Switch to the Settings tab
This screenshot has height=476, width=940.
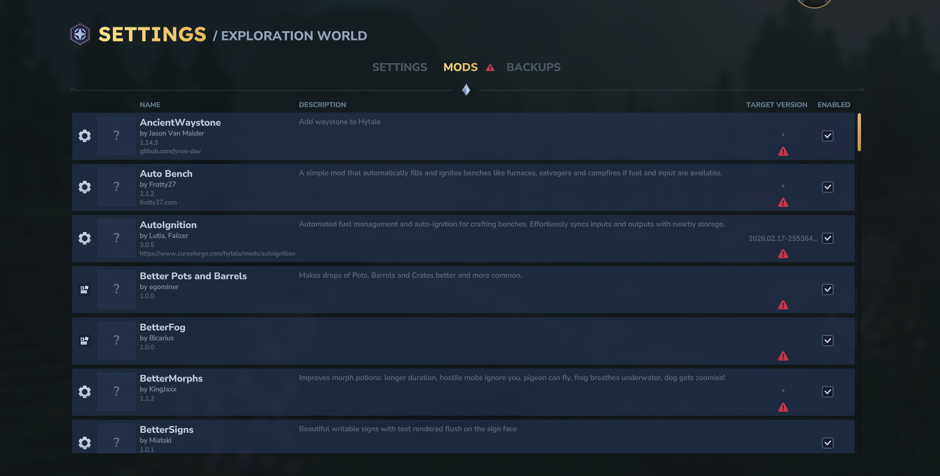[400, 67]
